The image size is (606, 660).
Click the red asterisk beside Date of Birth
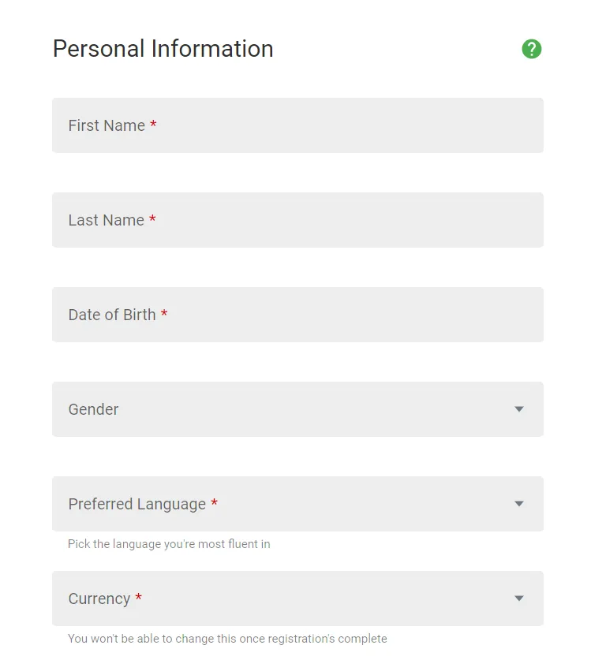tap(164, 315)
